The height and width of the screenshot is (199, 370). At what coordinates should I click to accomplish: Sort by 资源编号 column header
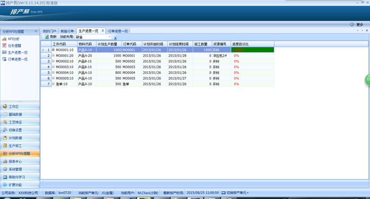pyautogui.click(x=221, y=44)
